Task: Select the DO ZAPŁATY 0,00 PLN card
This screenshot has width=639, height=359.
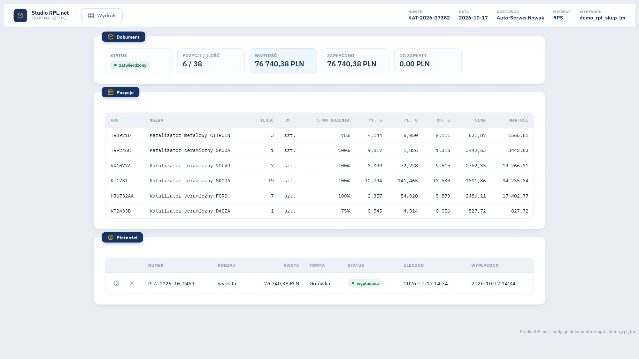Action: click(428, 61)
